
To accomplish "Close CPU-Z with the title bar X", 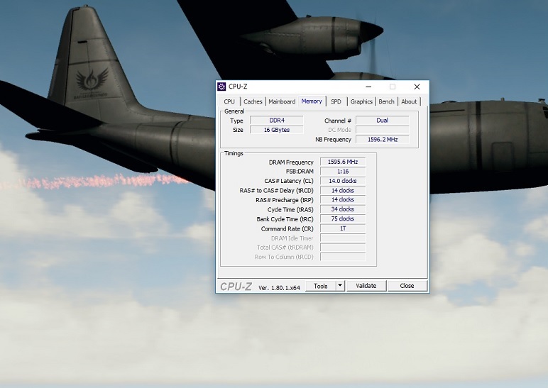I will [417, 87].
